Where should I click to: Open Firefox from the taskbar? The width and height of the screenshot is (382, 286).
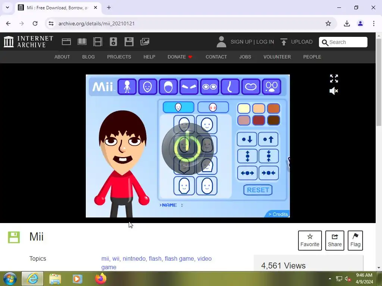[101, 279]
